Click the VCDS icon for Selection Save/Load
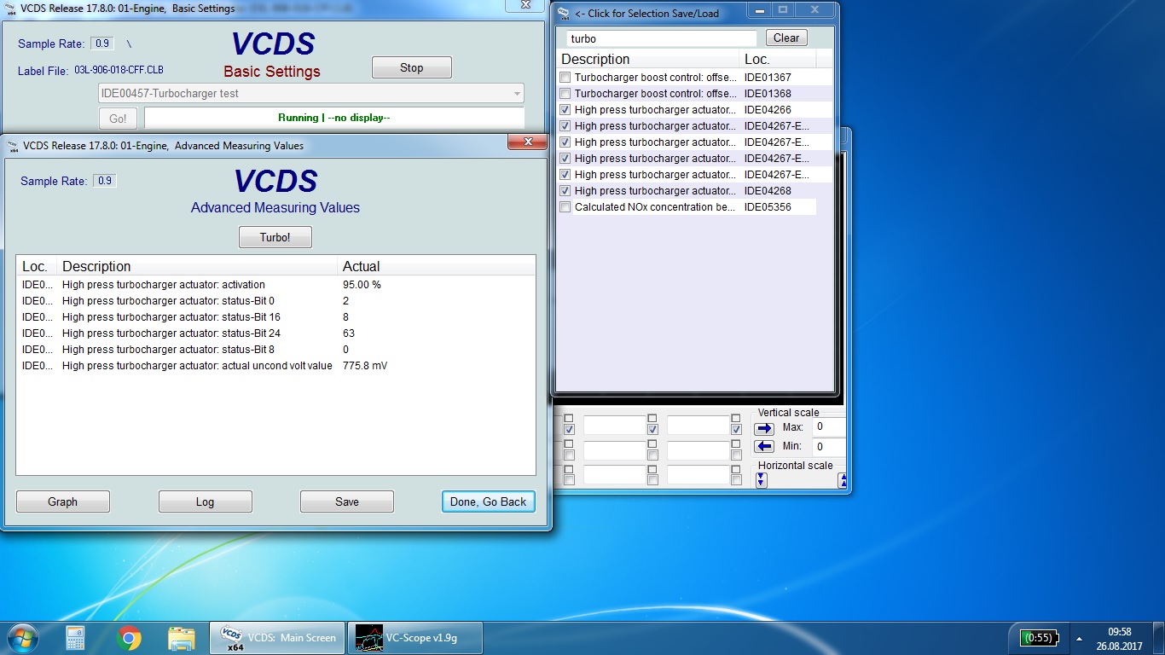Image resolution: width=1165 pixels, height=655 pixels. pyautogui.click(x=564, y=13)
